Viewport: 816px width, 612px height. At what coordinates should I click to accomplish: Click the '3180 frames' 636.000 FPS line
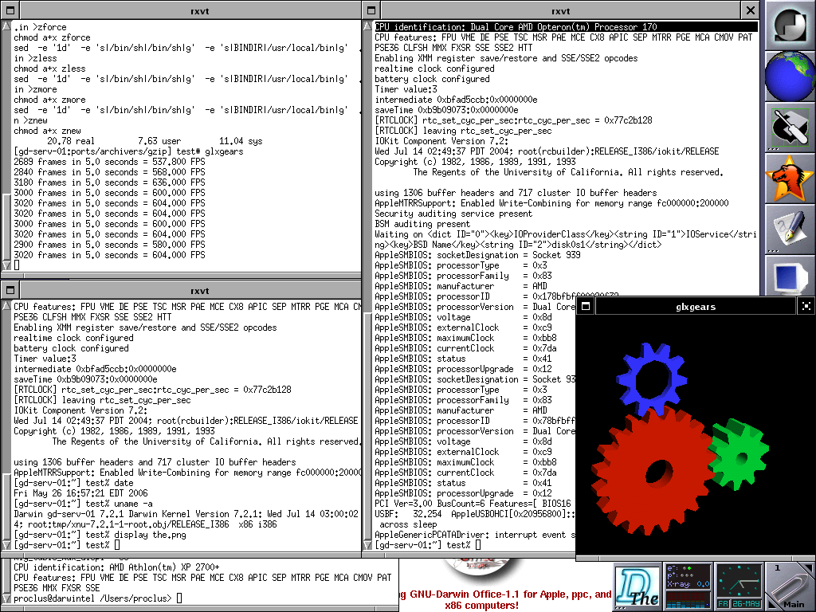click(x=109, y=182)
